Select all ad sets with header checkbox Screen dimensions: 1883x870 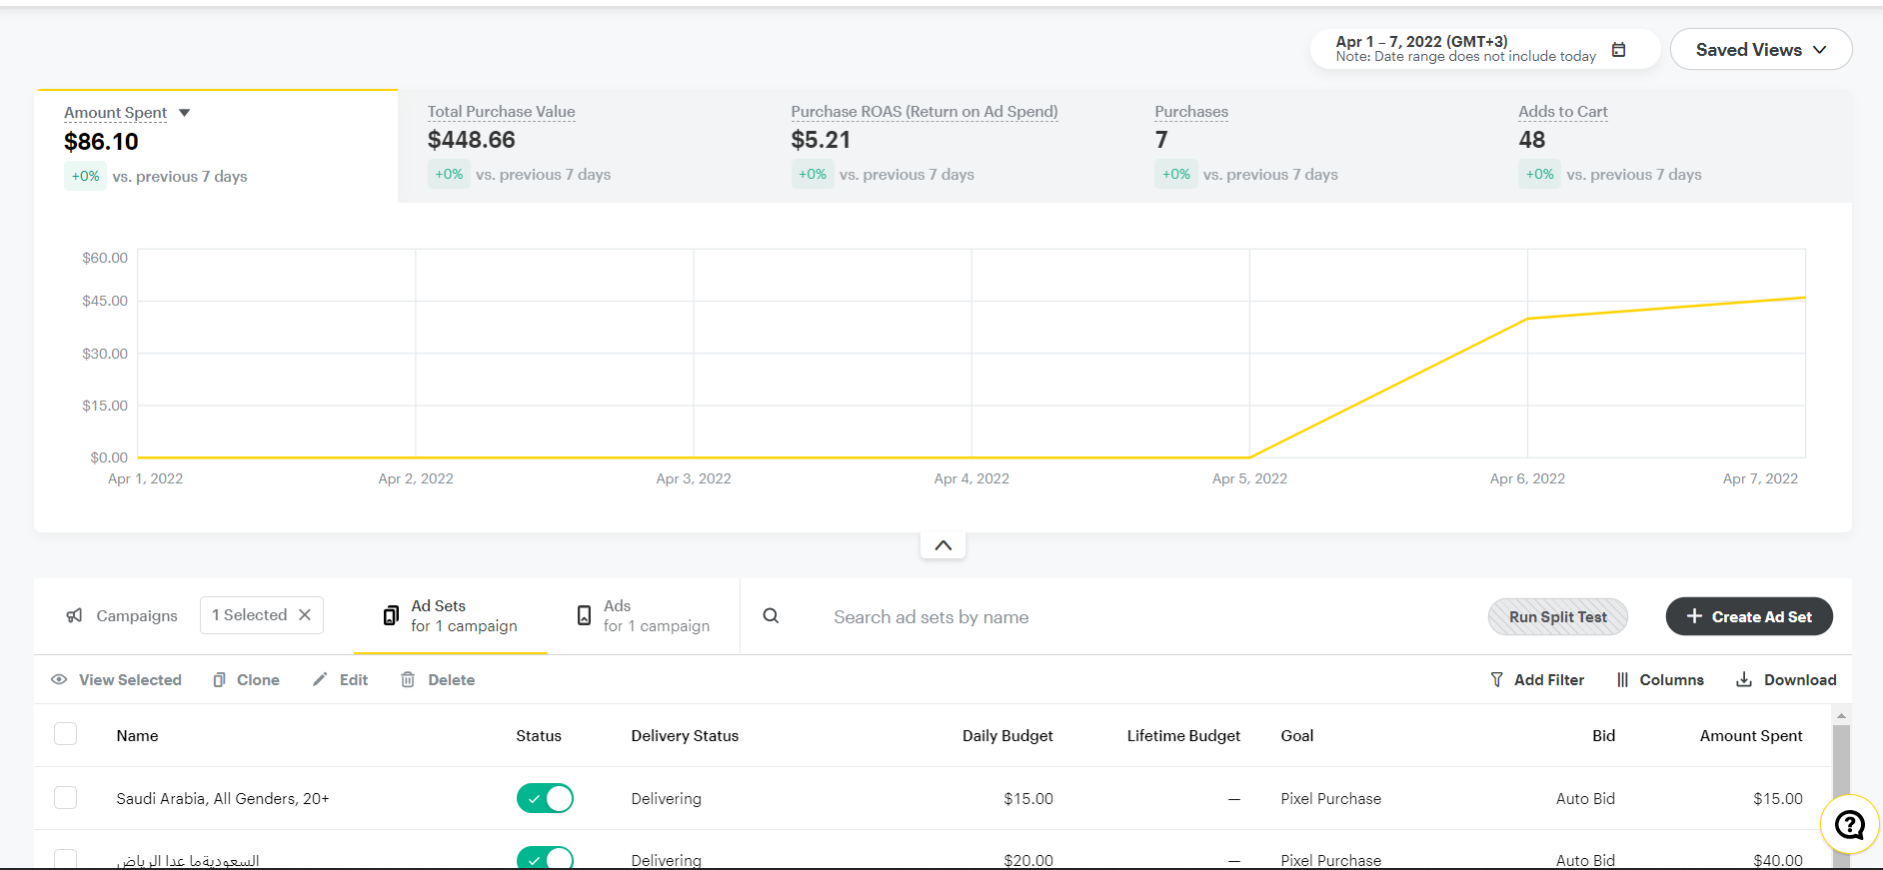pos(66,734)
